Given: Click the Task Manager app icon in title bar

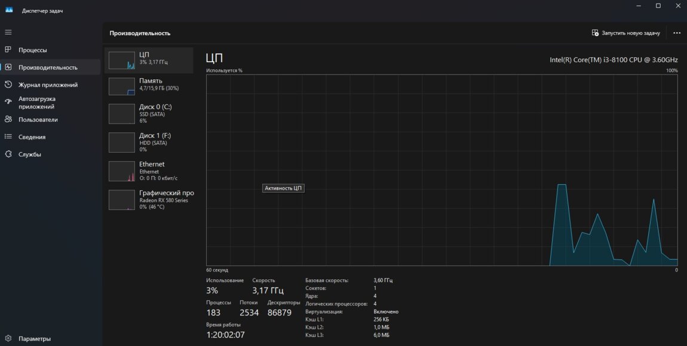Looking at the screenshot, I should click(9, 10).
